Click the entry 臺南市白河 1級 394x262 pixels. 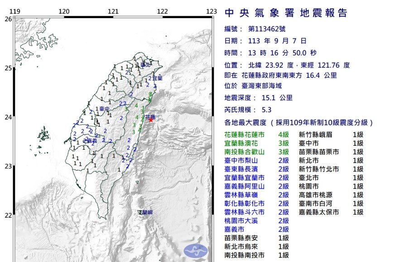[331, 204]
